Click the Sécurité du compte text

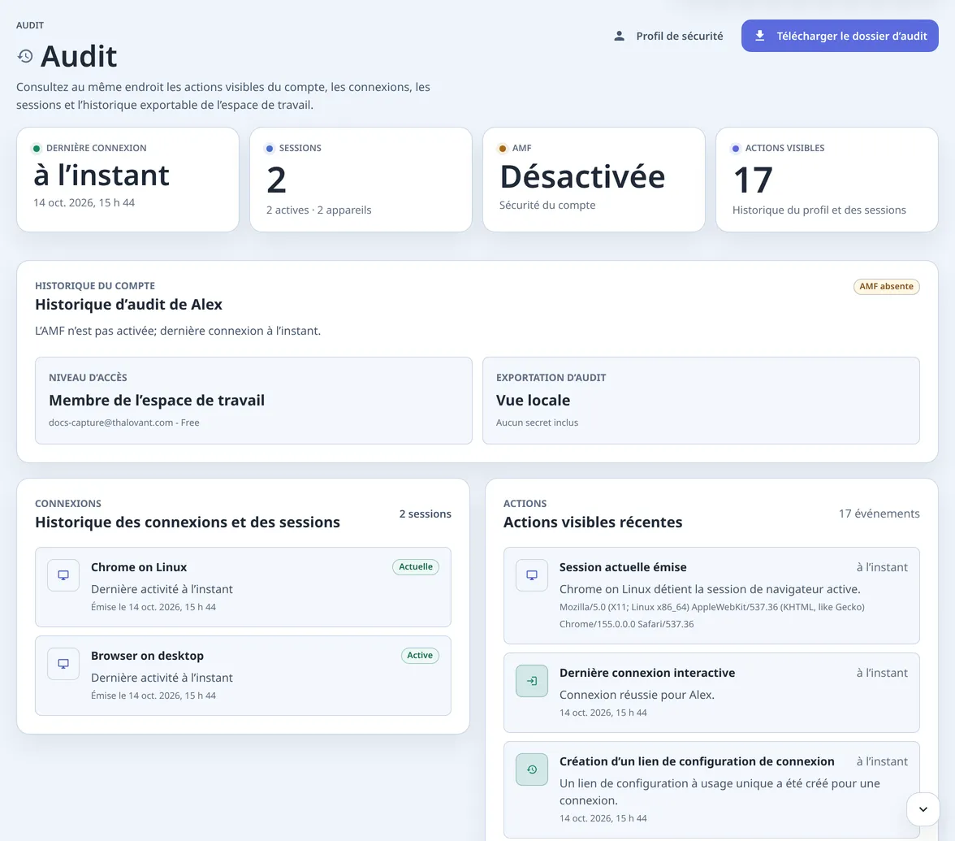547,205
